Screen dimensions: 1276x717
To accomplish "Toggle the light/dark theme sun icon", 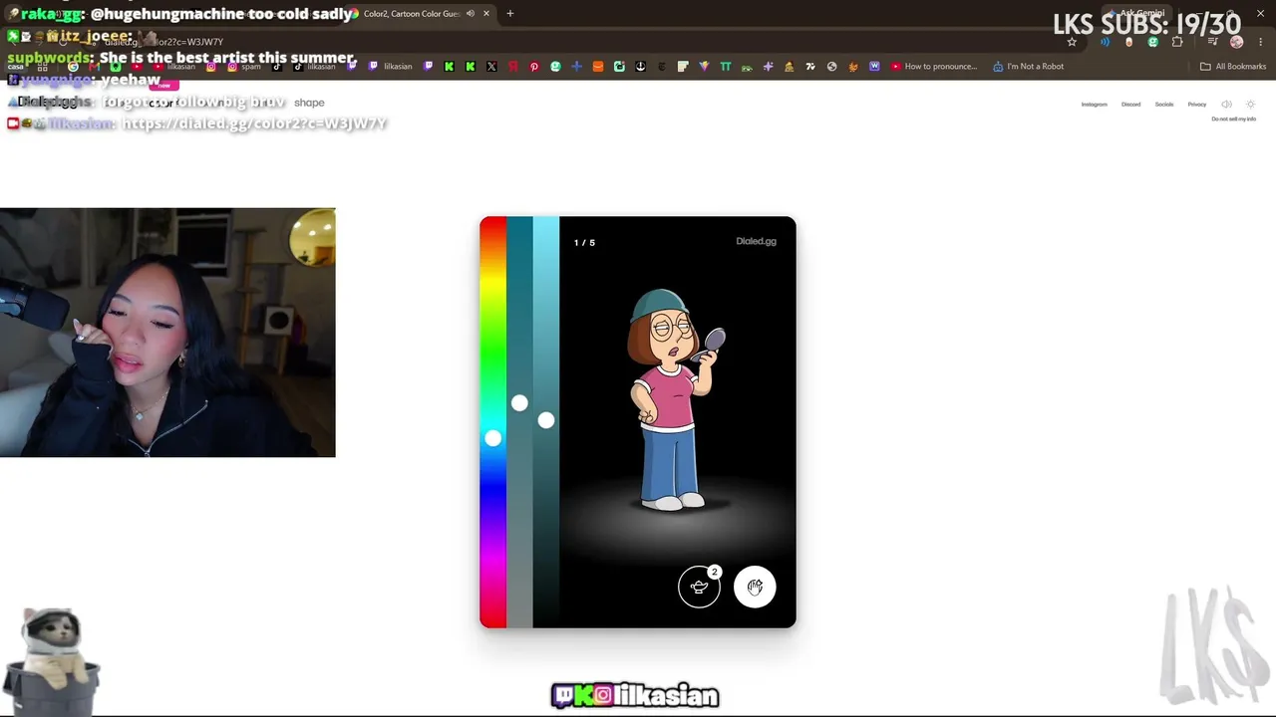I will 1250,105.
